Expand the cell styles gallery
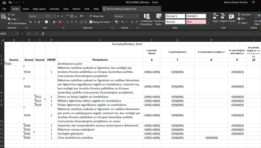This screenshot has height=148, width=261. [208, 23]
